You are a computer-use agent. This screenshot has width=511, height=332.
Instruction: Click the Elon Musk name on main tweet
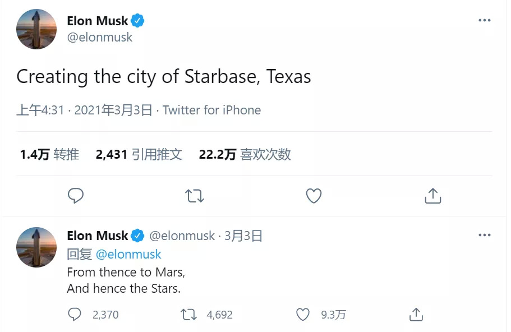(97, 21)
